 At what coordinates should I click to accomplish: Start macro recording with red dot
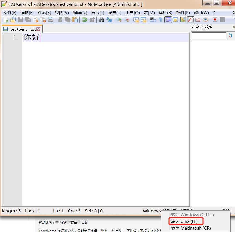tap(215, 20)
